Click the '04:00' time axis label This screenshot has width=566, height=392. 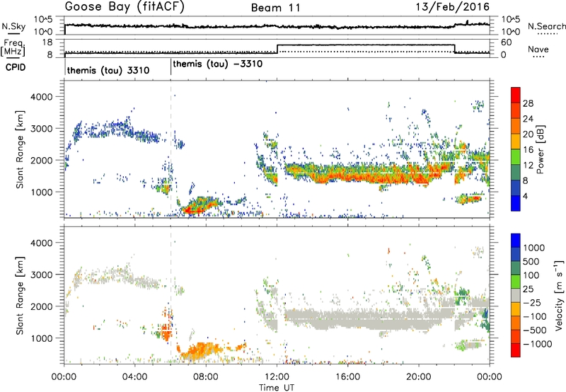134,377
